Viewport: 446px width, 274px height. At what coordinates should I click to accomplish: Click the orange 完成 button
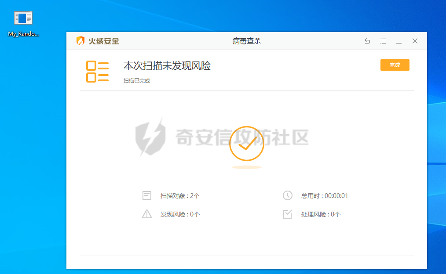395,65
